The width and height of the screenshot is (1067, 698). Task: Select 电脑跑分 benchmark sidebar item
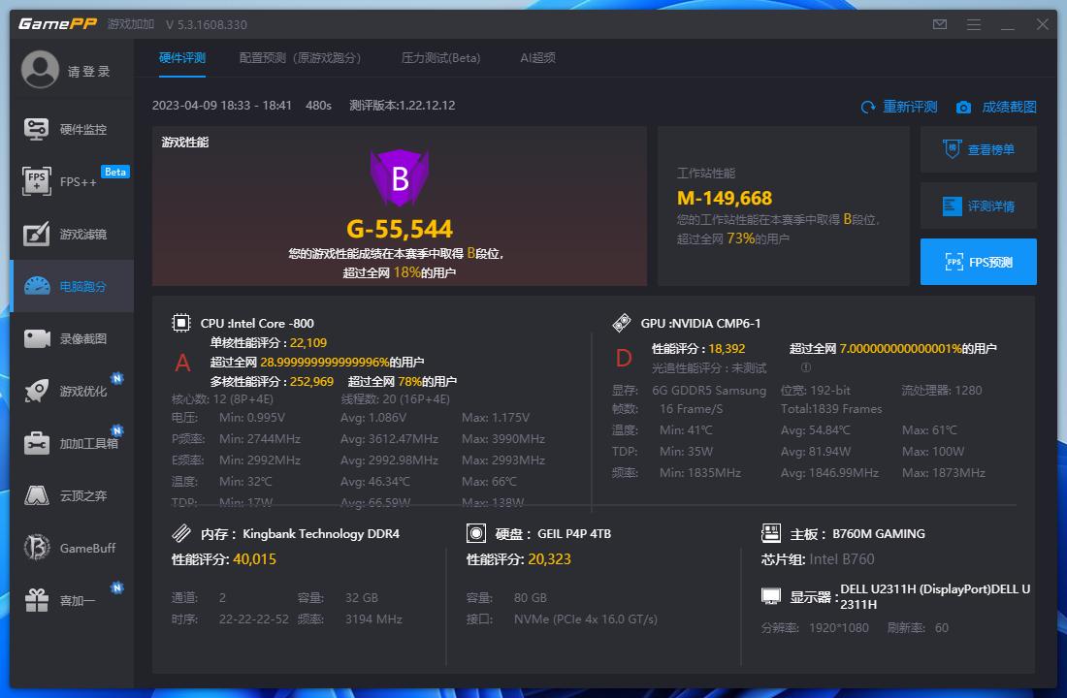coord(72,286)
